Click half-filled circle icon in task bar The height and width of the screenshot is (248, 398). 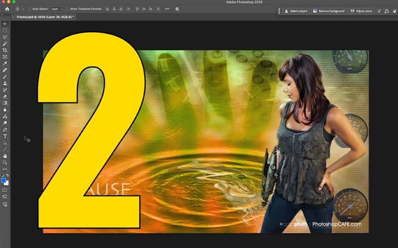[394, 11]
